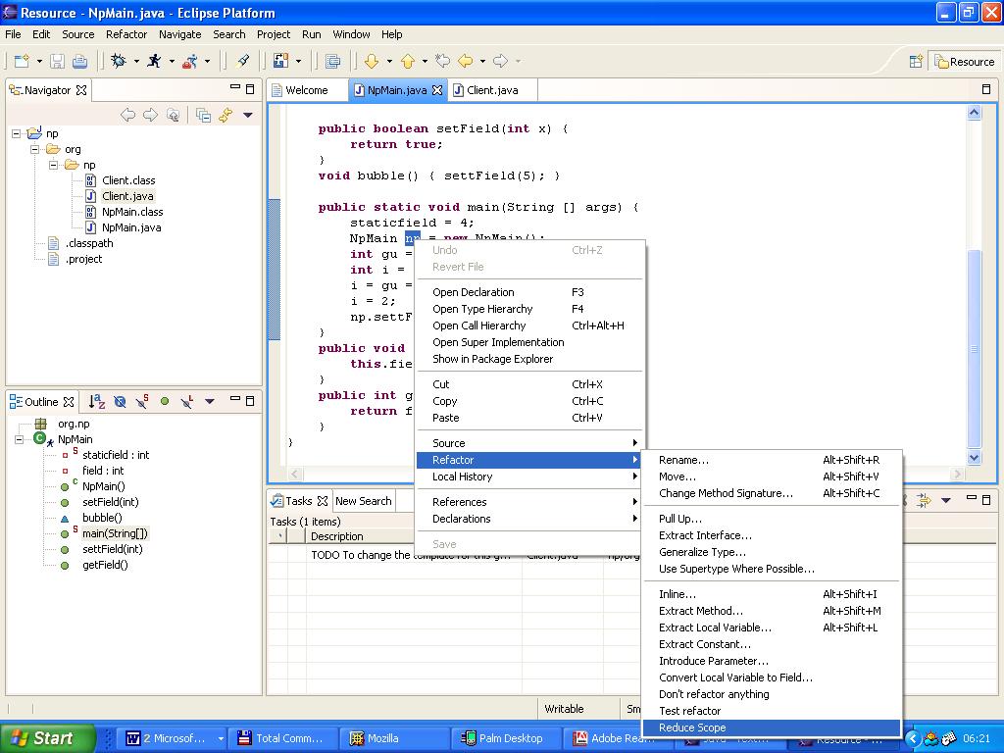Choose Open Declaration in context menu

click(528, 292)
